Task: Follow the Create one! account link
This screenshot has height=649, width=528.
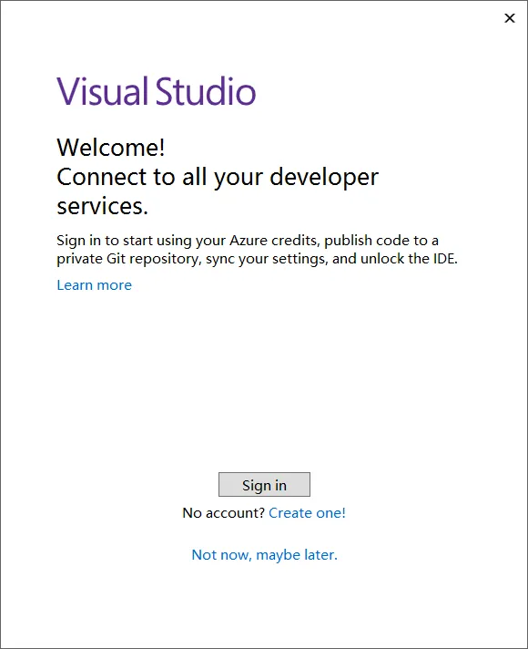Action: pyautogui.click(x=307, y=513)
